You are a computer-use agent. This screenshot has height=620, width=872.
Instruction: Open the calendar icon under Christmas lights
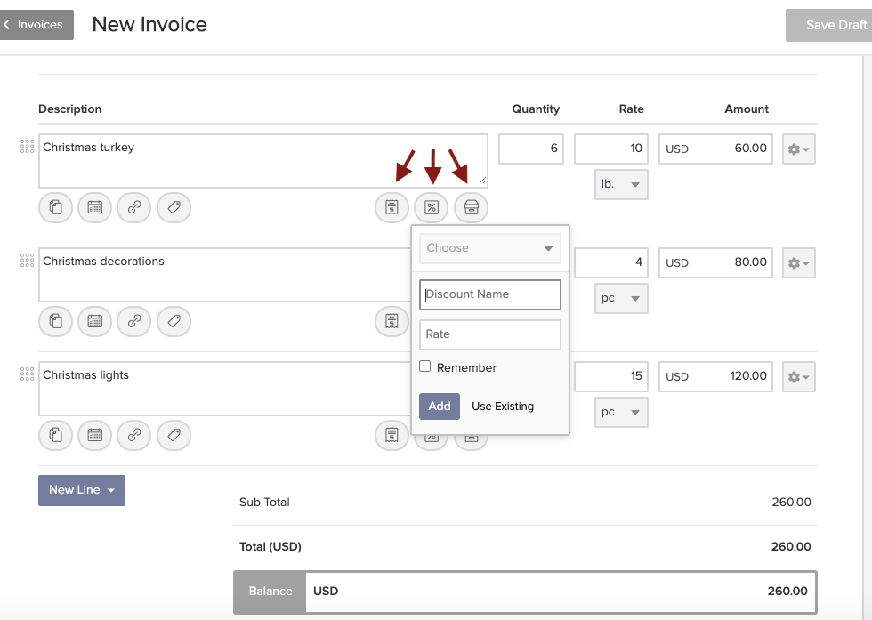tap(95, 435)
